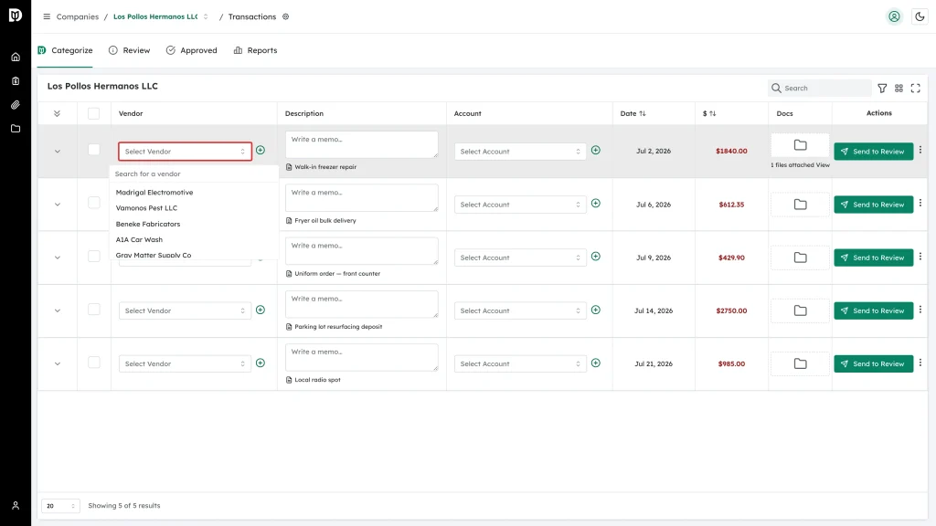Open more options menu for $1840.00 row
The image size is (936, 526).
(x=920, y=151)
